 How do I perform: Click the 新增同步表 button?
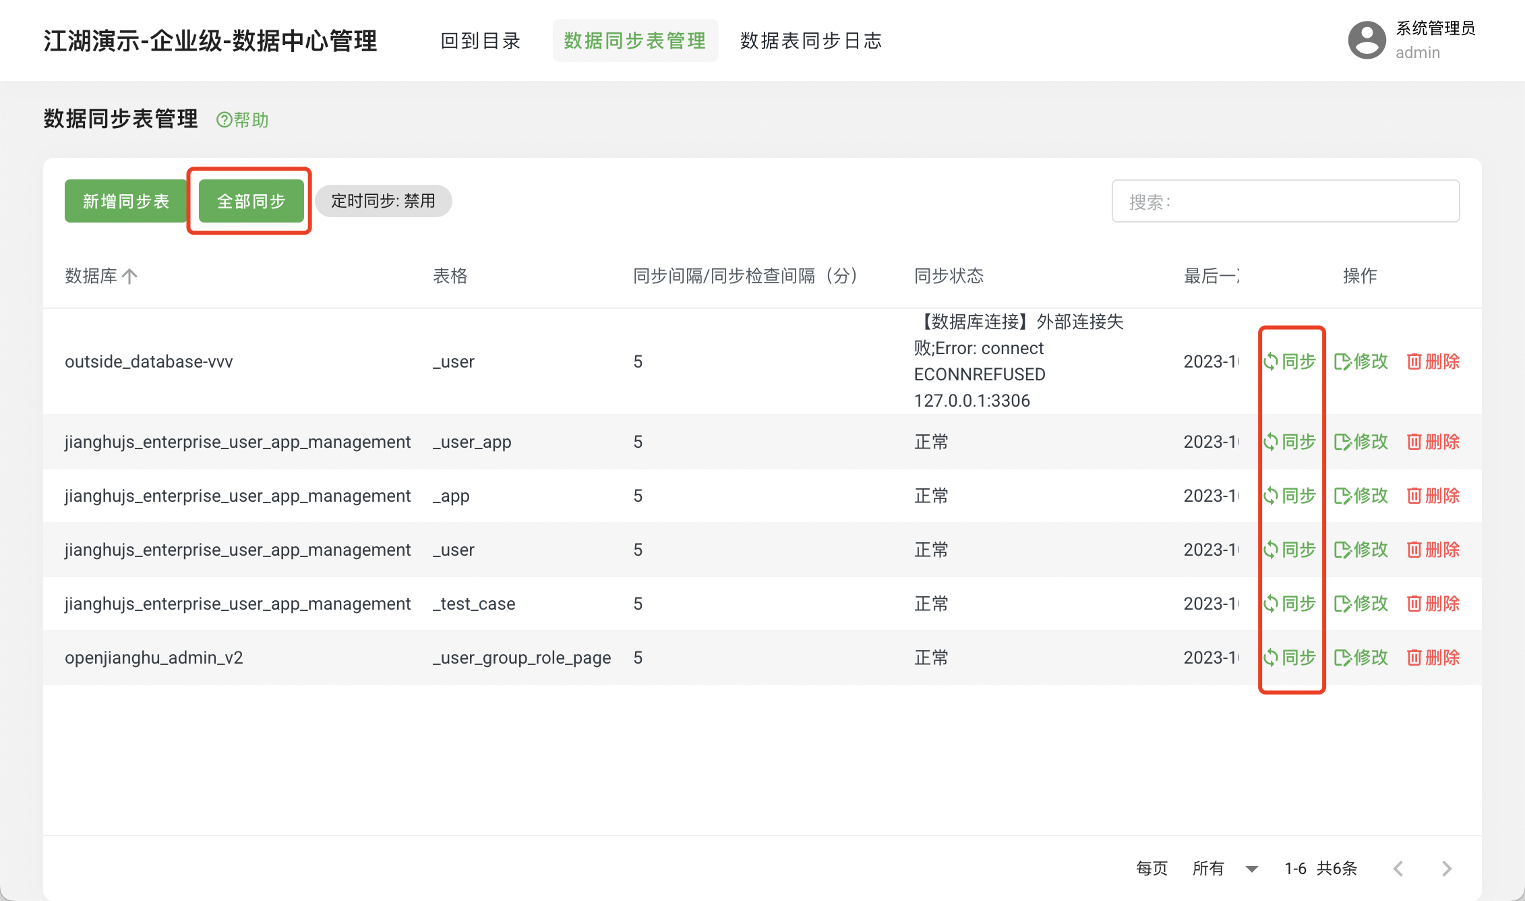(125, 201)
